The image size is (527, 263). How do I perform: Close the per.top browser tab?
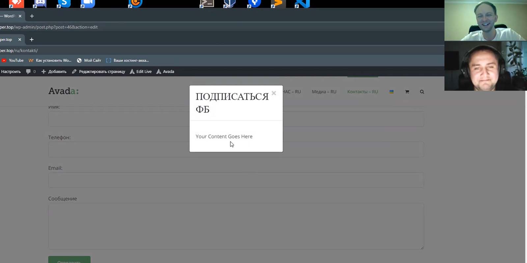click(20, 39)
